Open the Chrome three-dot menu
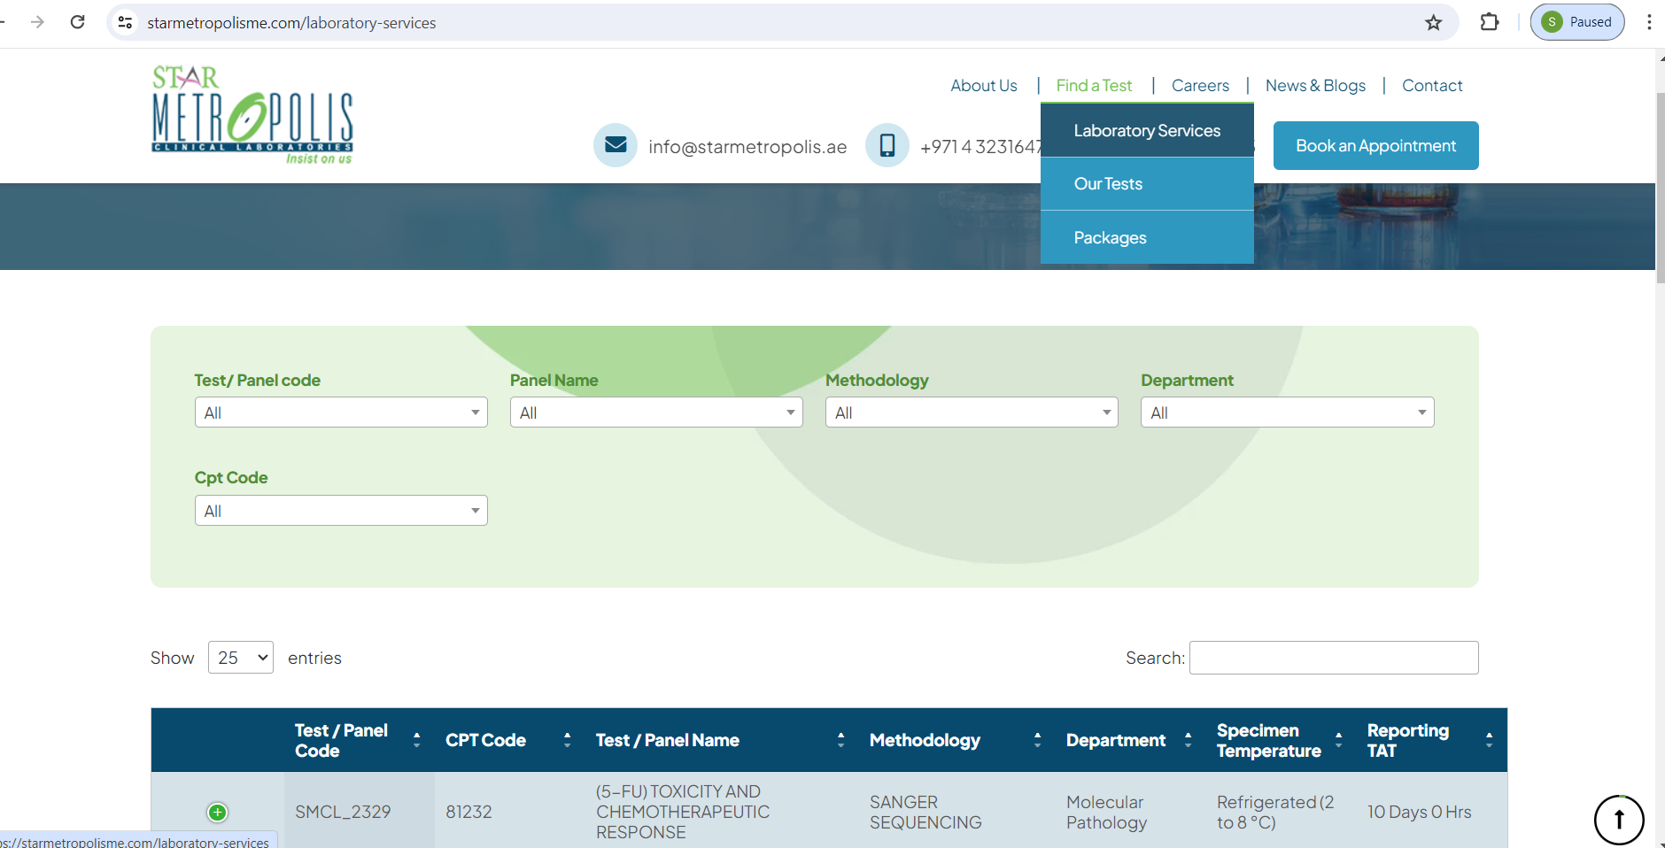Image resolution: width=1665 pixels, height=848 pixels. (x=1648, y=22)
